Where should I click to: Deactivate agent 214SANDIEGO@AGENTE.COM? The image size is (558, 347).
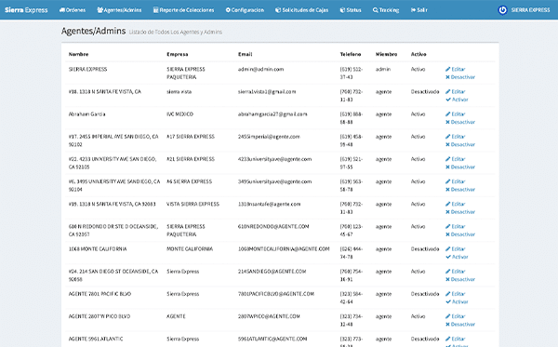coord(460,279)
